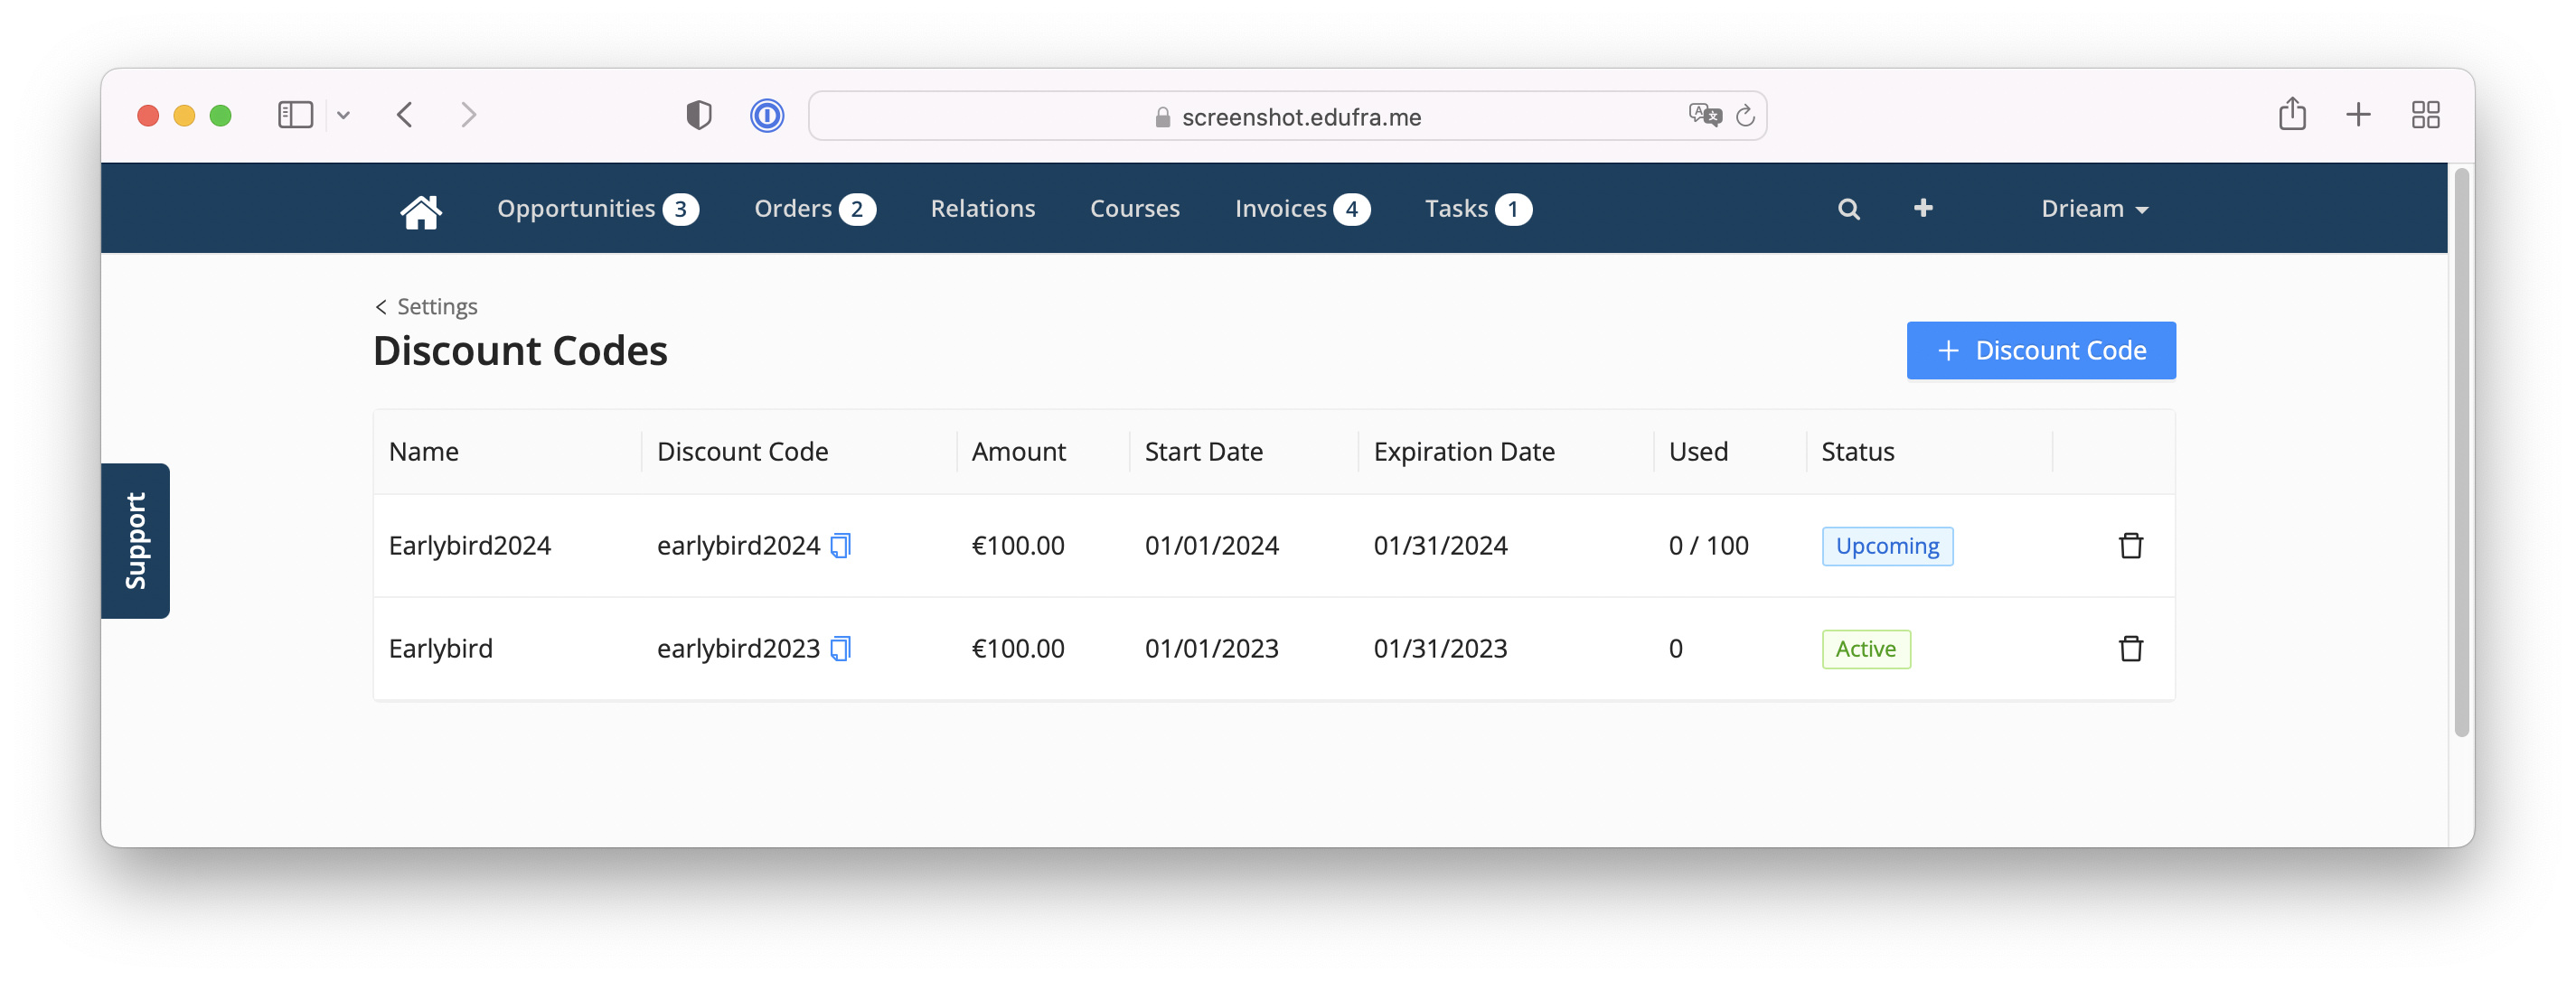
Task: Show the tab overview grid
Action: tap(2425, 115)
